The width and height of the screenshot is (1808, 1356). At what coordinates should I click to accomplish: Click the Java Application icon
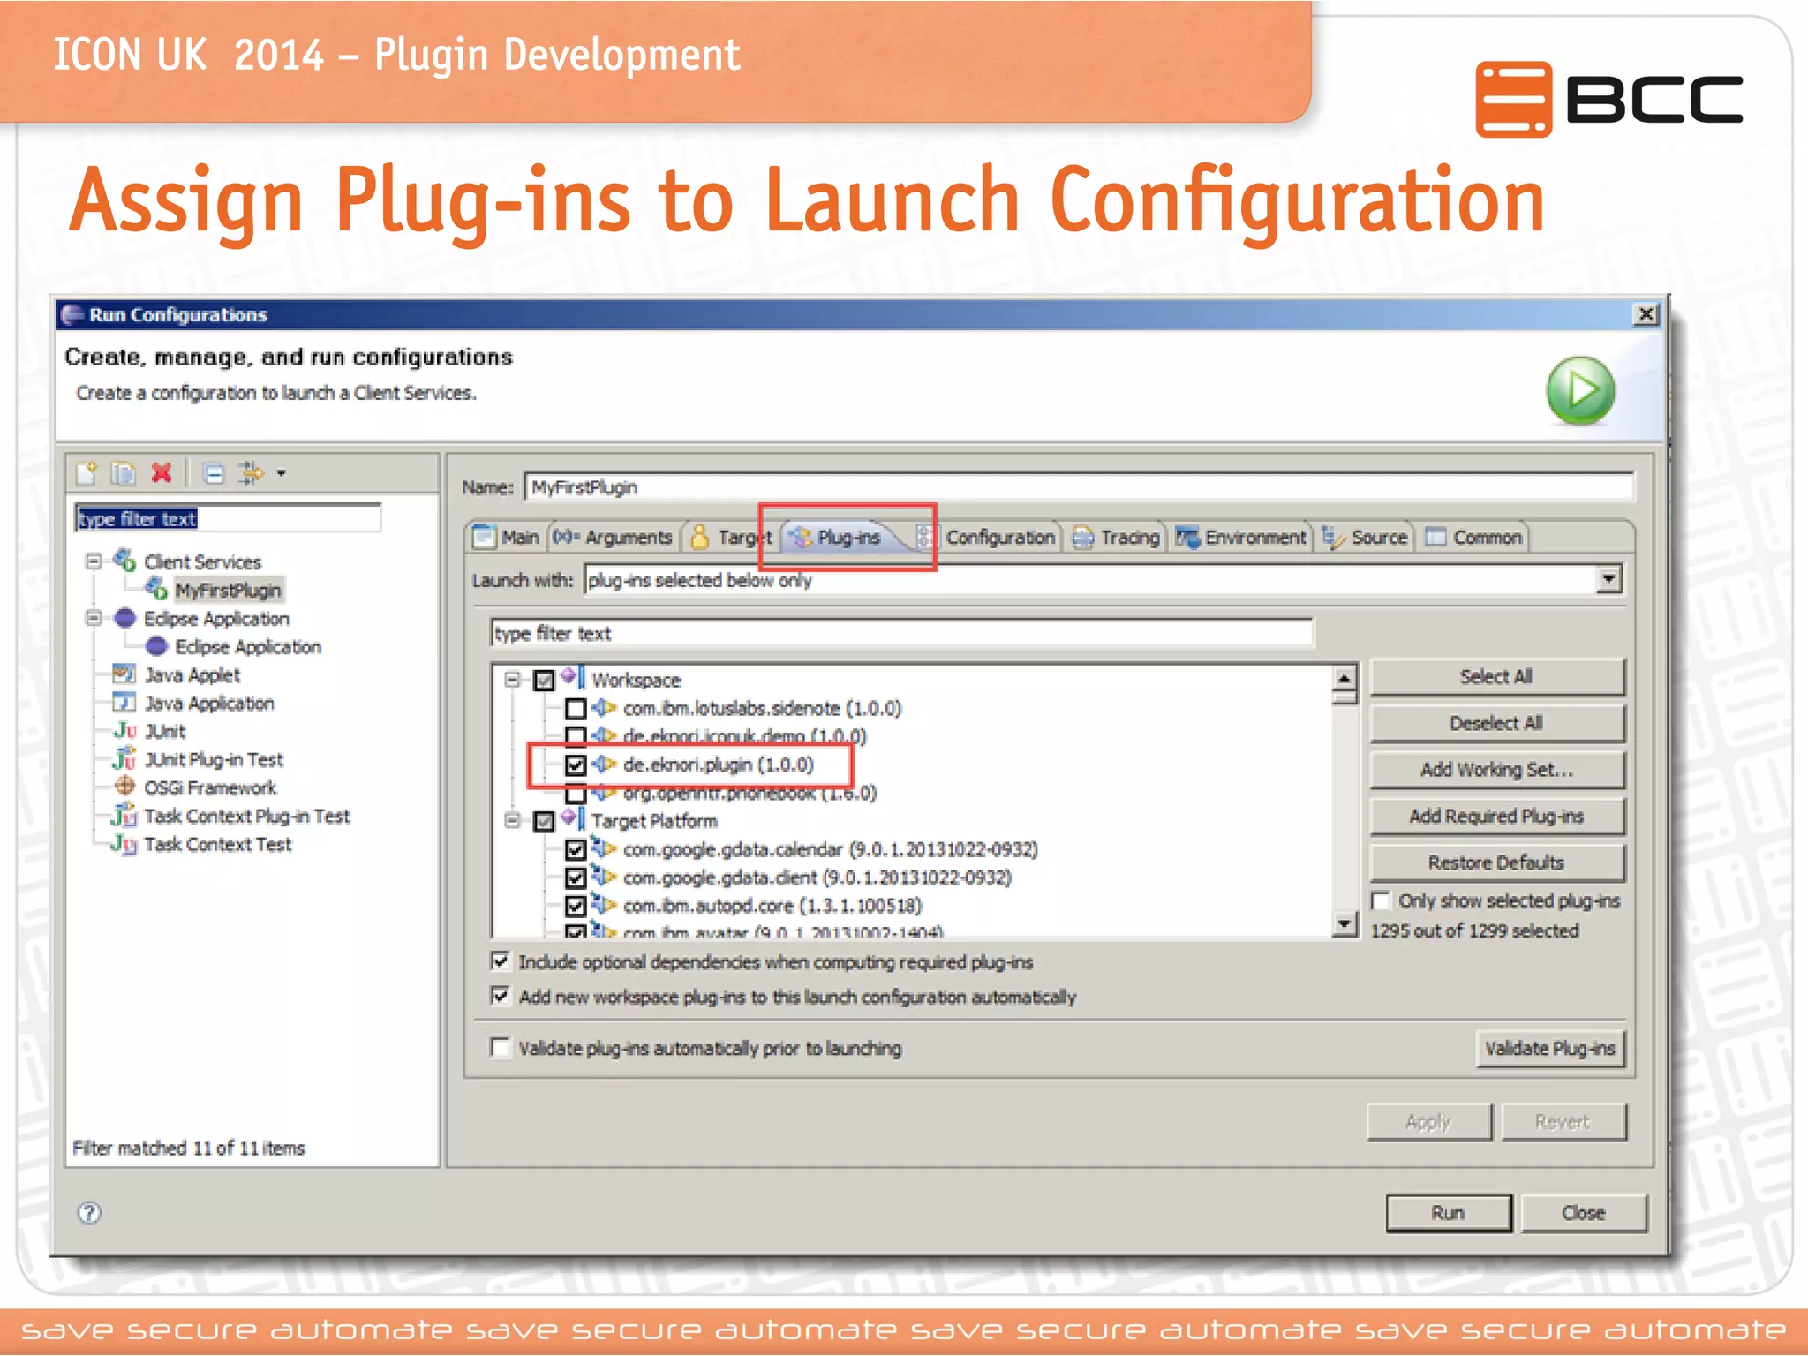[x=124, y=703]
